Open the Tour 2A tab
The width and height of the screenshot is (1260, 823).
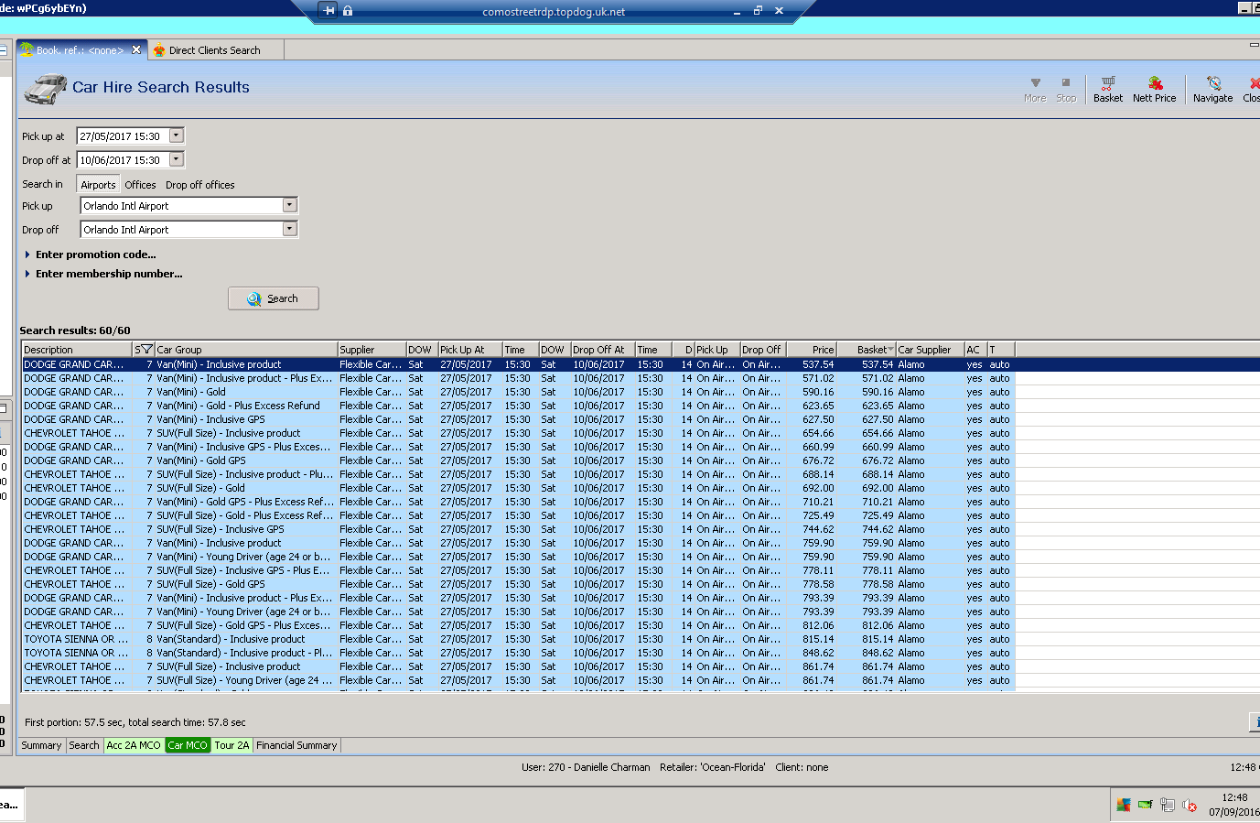pos(232,745)
